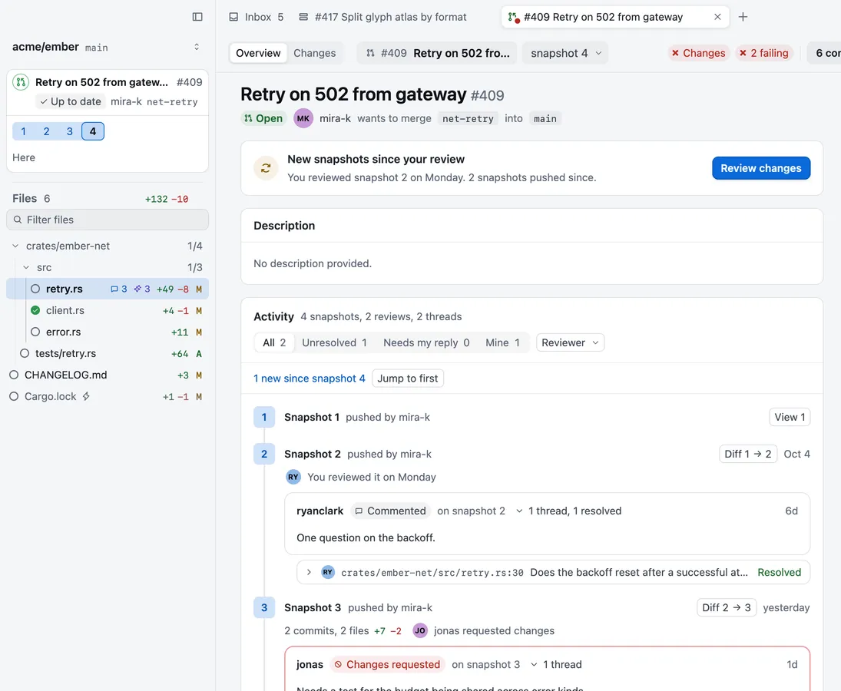
Task: Select snapshot 3 in sidebar
Action: (70, 131)
